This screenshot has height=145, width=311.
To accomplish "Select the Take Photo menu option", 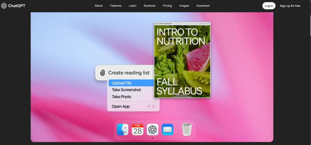I will pyautogui.click(x=121, y=97).
